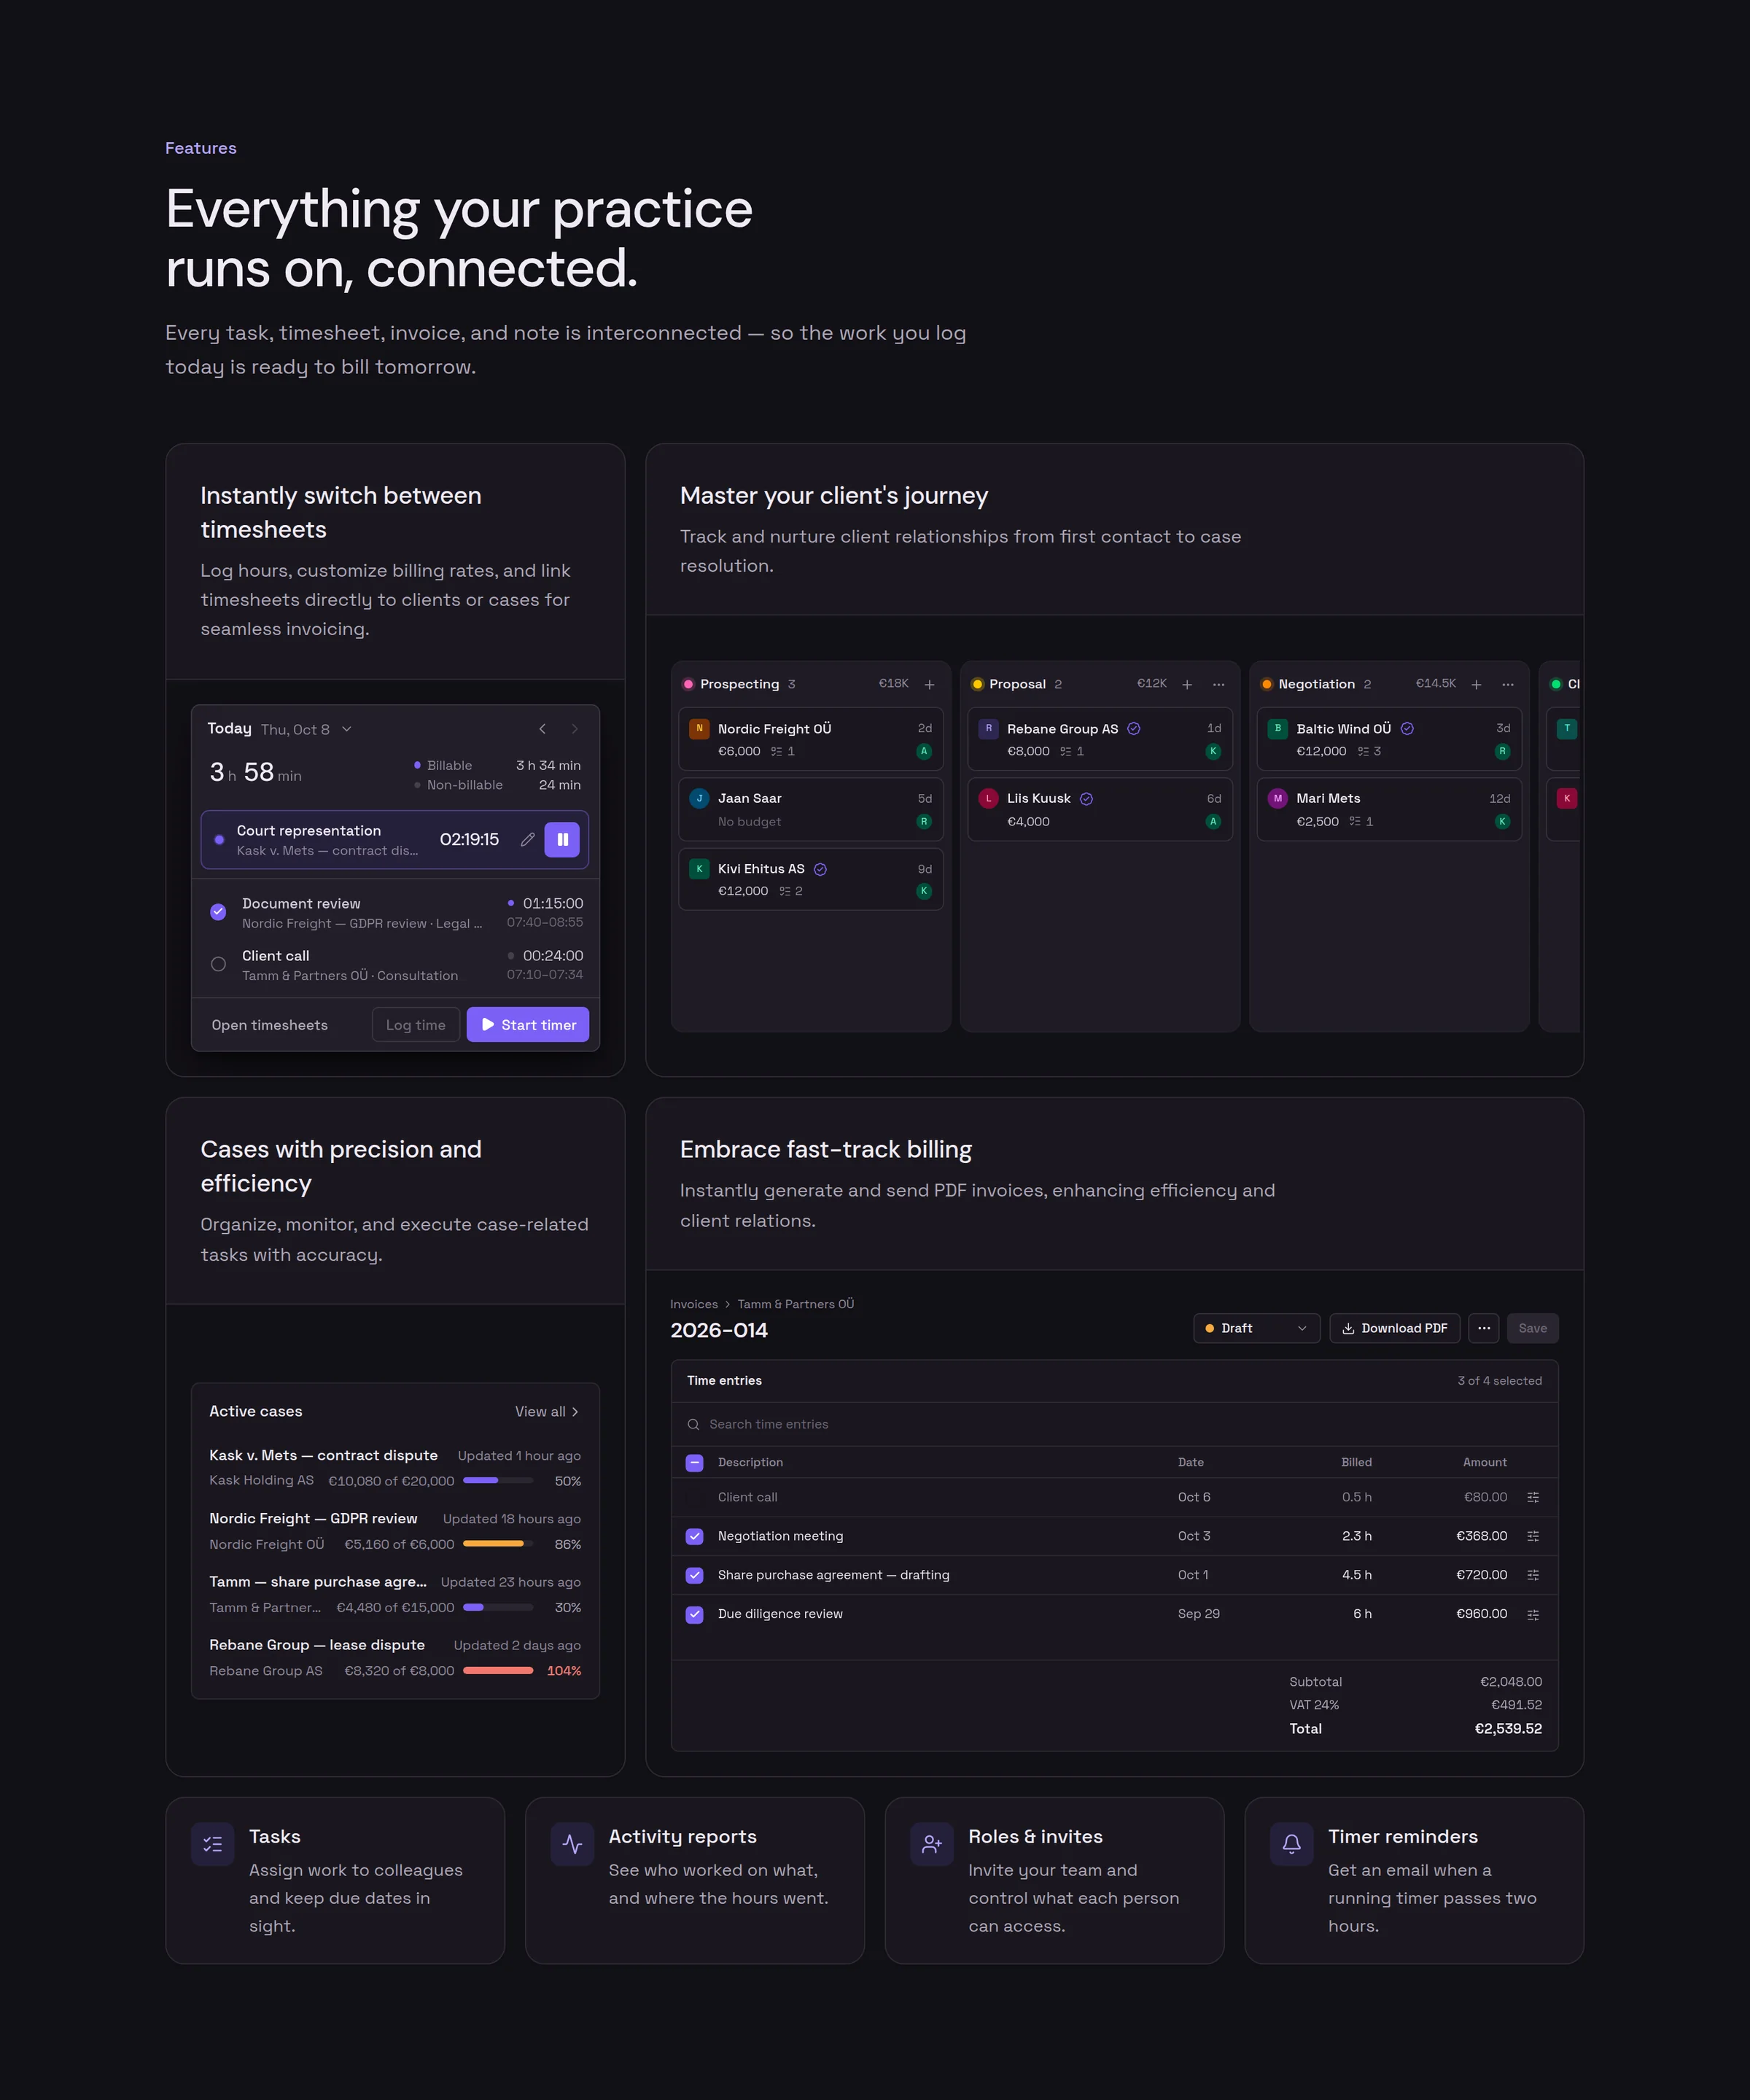
Task: Open the Negotiation column more options menu
Action: 1507,685
